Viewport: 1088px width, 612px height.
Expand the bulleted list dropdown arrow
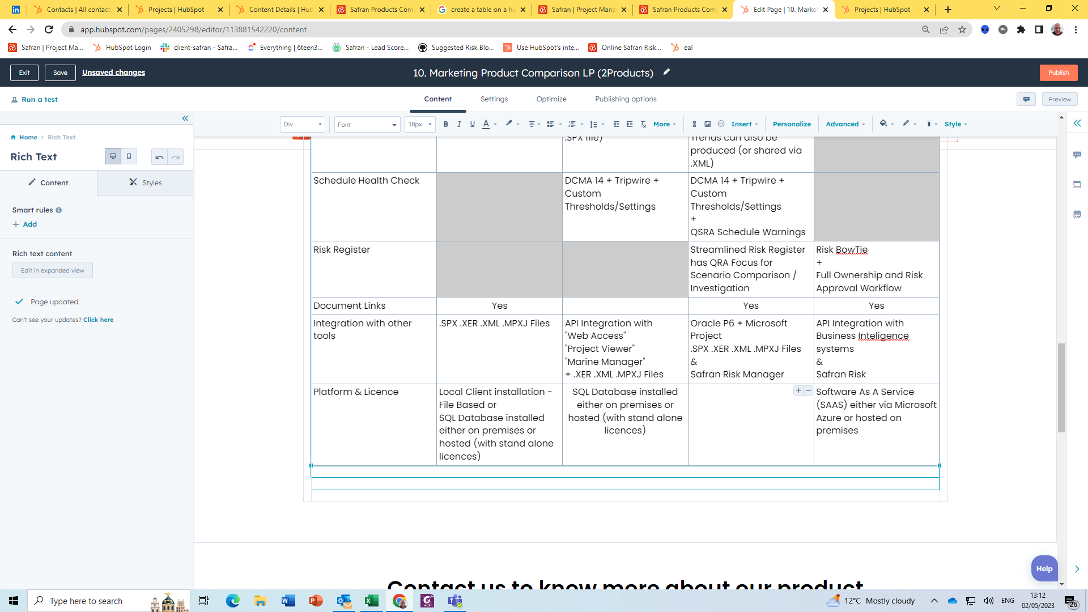(x=560, y=125)
